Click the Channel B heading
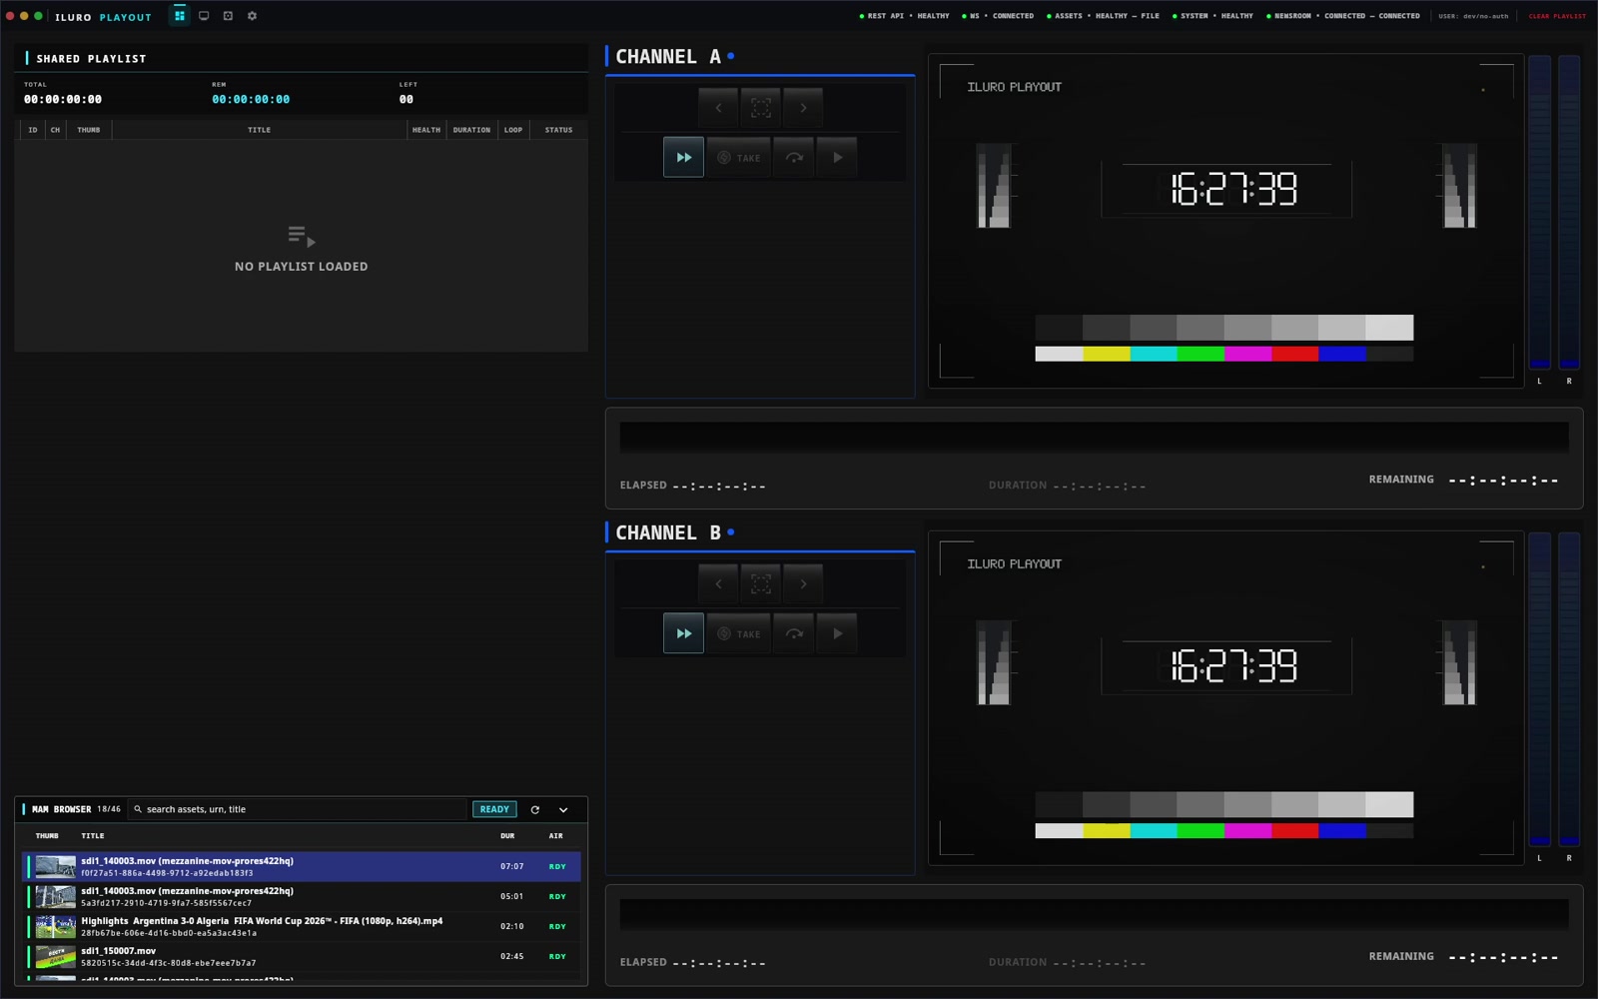Screen dimensions: 1598x999 tap(668, 533)
